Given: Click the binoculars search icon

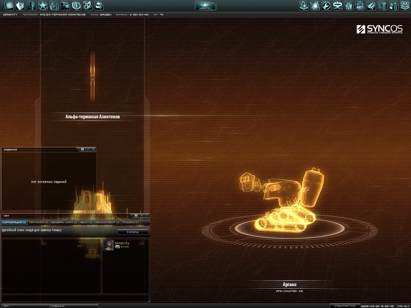Looking at the screenshot, I should pyautogui.click(x=65, y=5).
